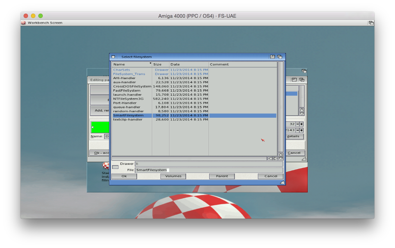The height and width of the screenshot is (248, 395).
Task: Click the Drawer input field showing I:
Action: coord(209,164)
